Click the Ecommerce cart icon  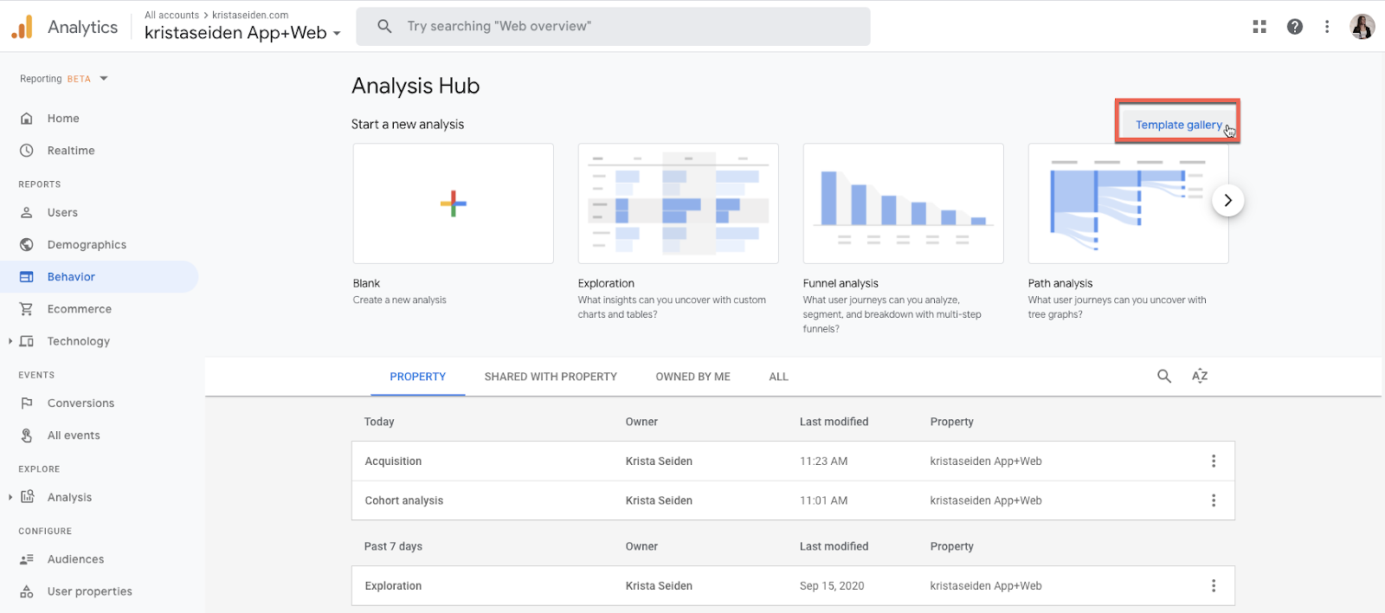click(27, 309)
